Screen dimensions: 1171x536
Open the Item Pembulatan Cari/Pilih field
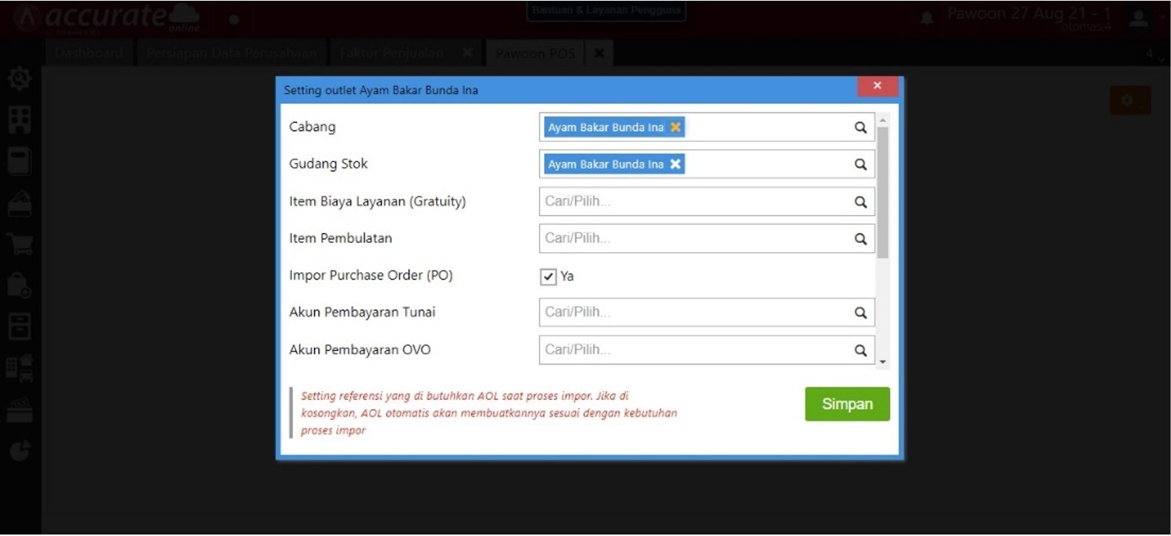coord(695,239)
